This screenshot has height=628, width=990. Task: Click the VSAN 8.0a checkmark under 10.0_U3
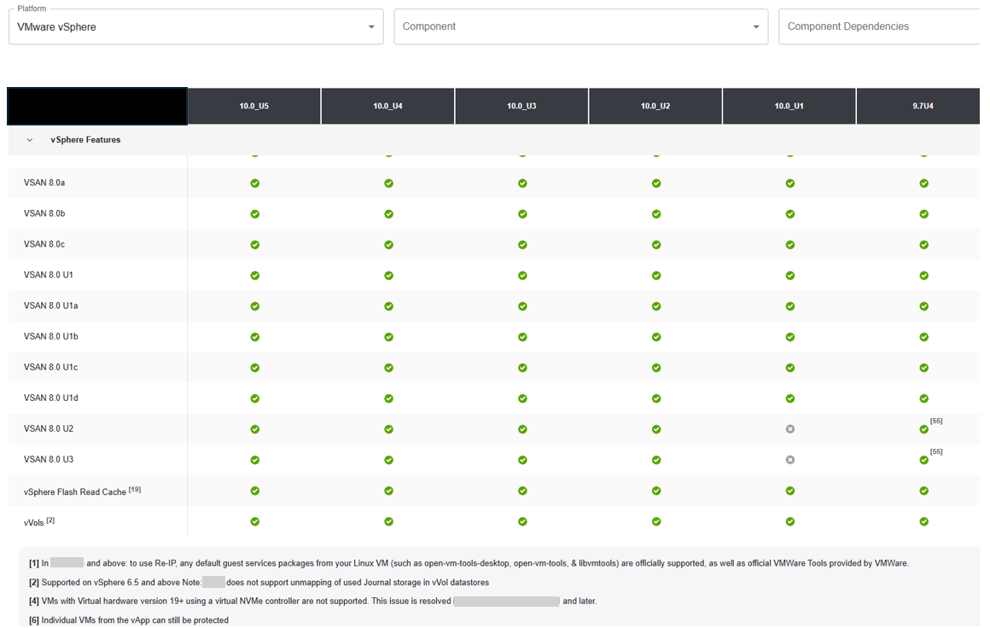coord(523,183)
